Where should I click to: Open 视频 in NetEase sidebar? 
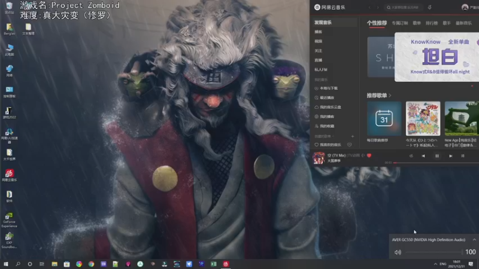(318, 41)
